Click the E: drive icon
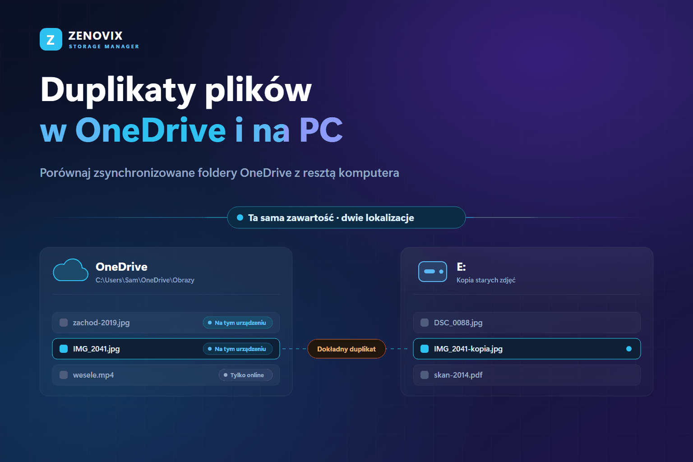Image resolution: width=693 pixels, height=462 pixels. pyautogui.click(x=433, y=272)
